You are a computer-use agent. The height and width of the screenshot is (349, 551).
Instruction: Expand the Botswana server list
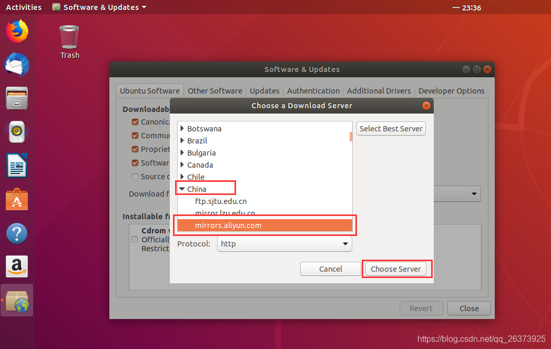pyautogui.click(x=182, y=129)
